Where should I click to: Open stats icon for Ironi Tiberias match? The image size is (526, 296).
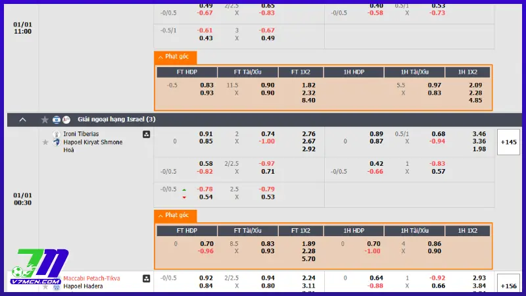pos(146,134)
